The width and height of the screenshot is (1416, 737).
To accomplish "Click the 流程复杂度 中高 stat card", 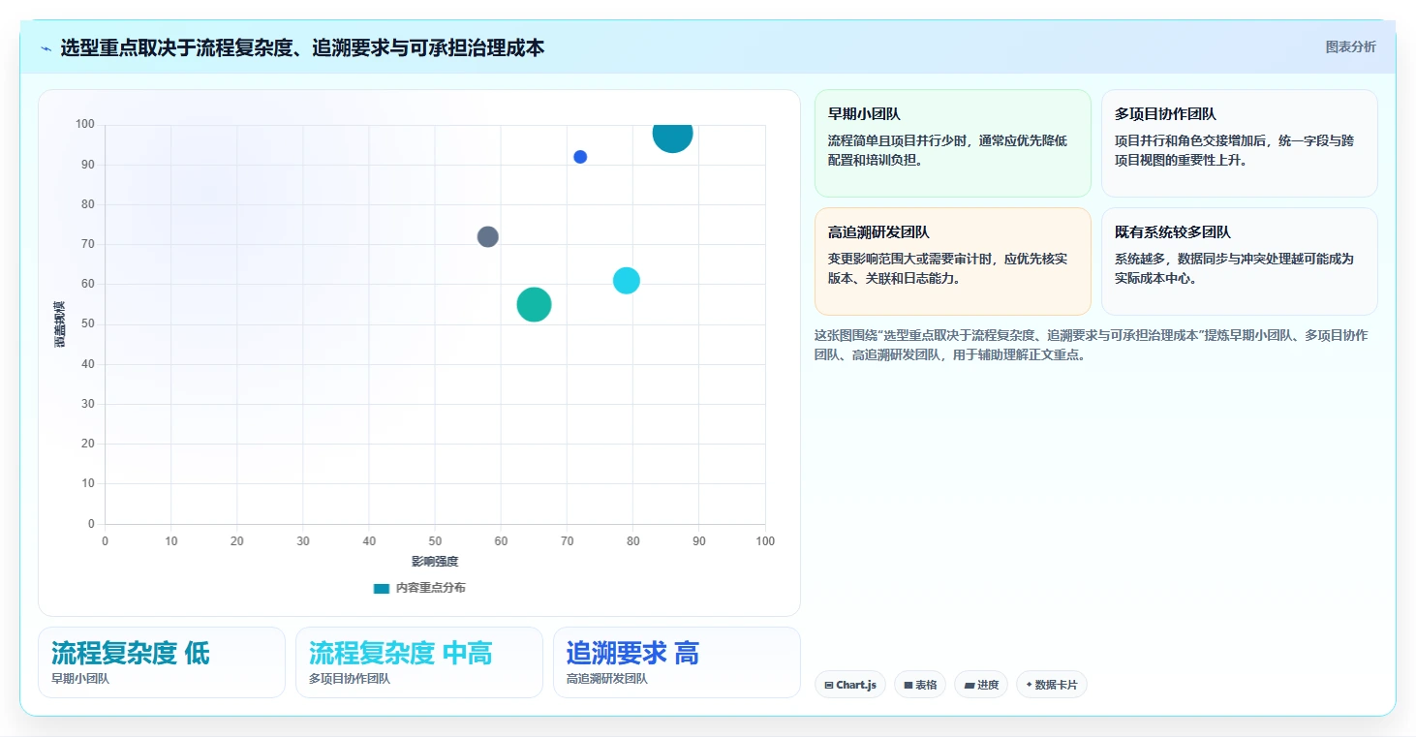I will click(x=419, y=662).
